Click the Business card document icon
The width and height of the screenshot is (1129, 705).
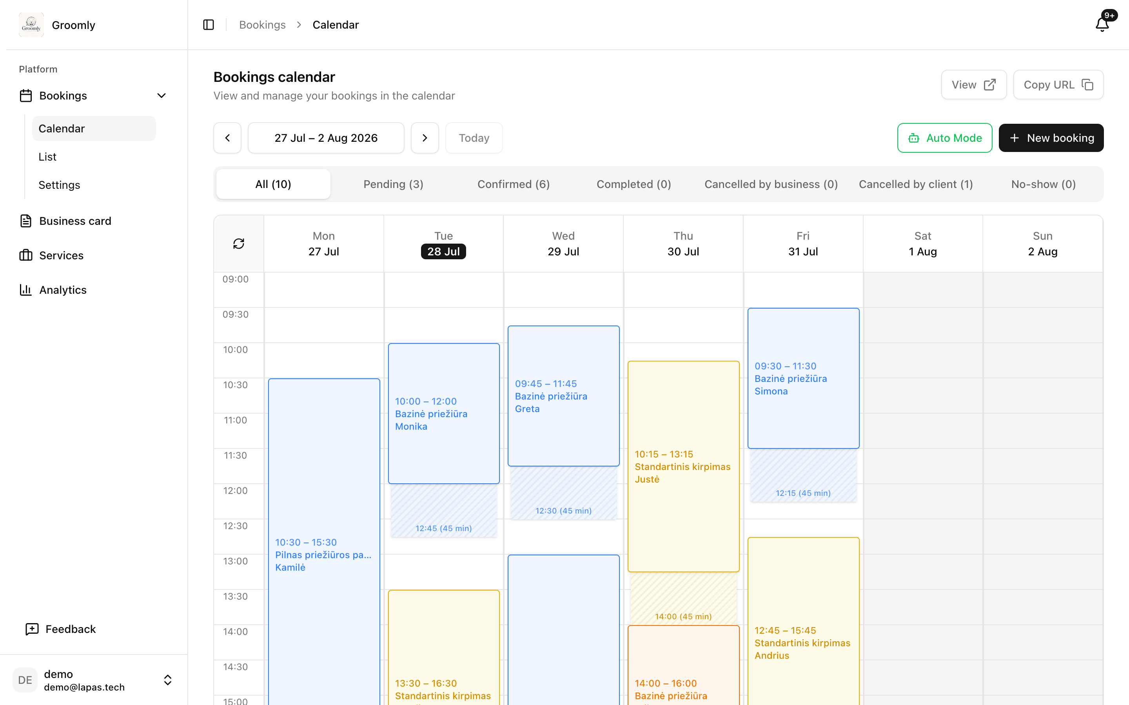click(x=25, y=221)
